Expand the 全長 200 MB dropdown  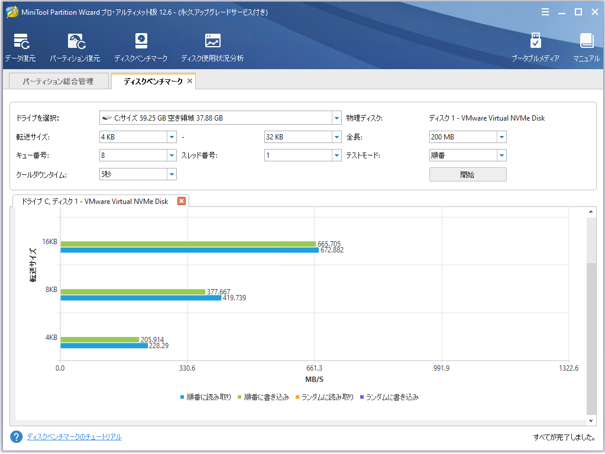click(x=502, y=137)
